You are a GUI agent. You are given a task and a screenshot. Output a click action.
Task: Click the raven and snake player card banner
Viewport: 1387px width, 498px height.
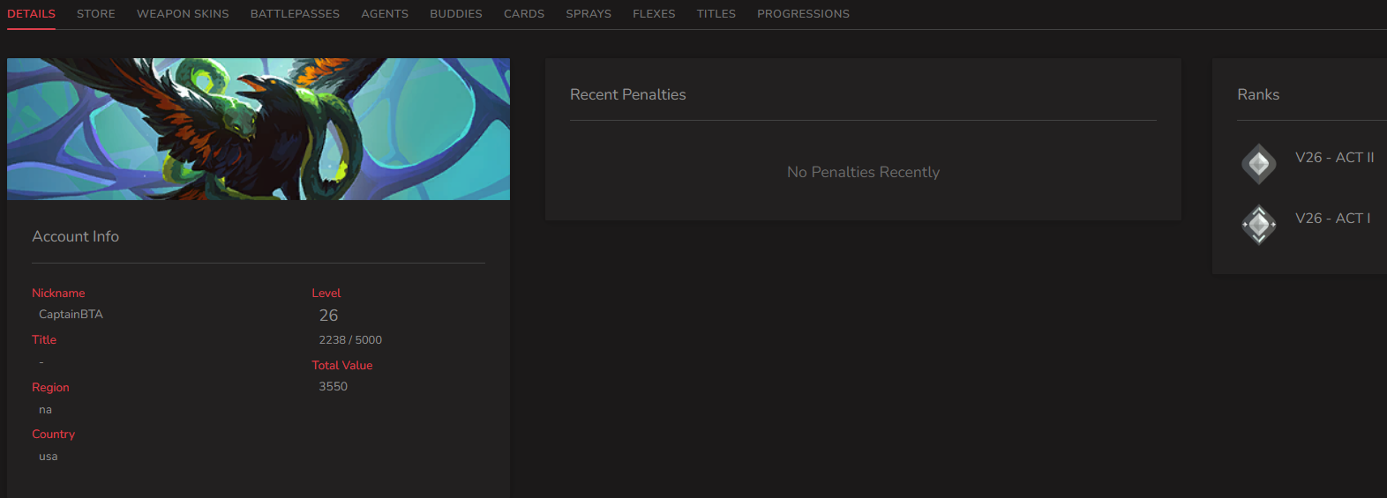coord(259,129)
